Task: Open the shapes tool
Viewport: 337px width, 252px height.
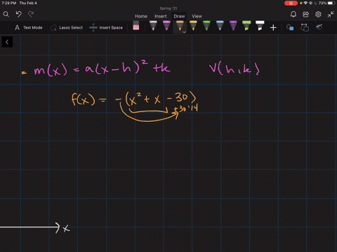Action: 290,27
